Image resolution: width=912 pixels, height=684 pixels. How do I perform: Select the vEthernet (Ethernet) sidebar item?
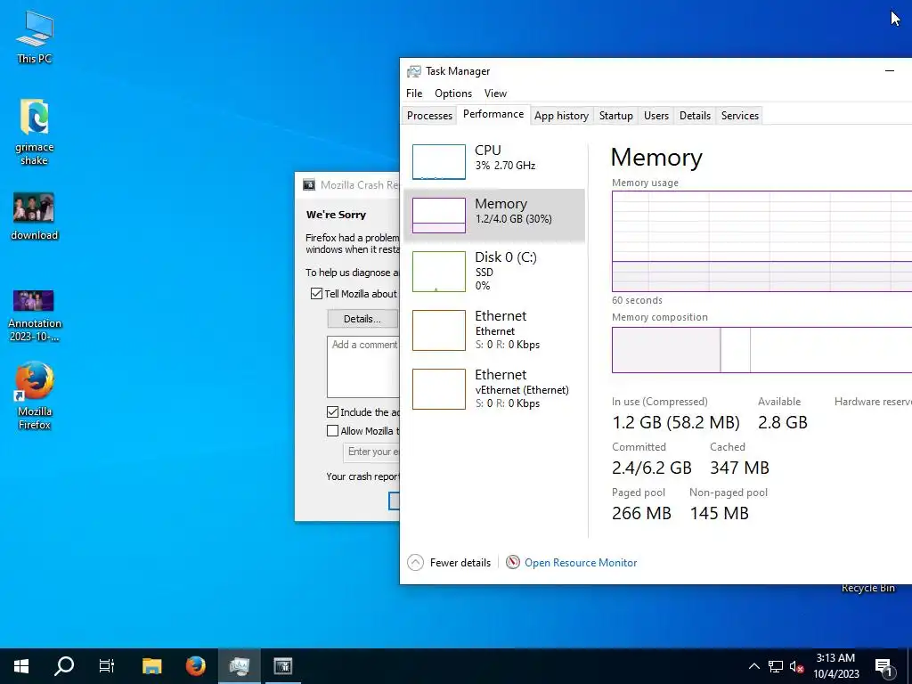(x=494, y=388)
